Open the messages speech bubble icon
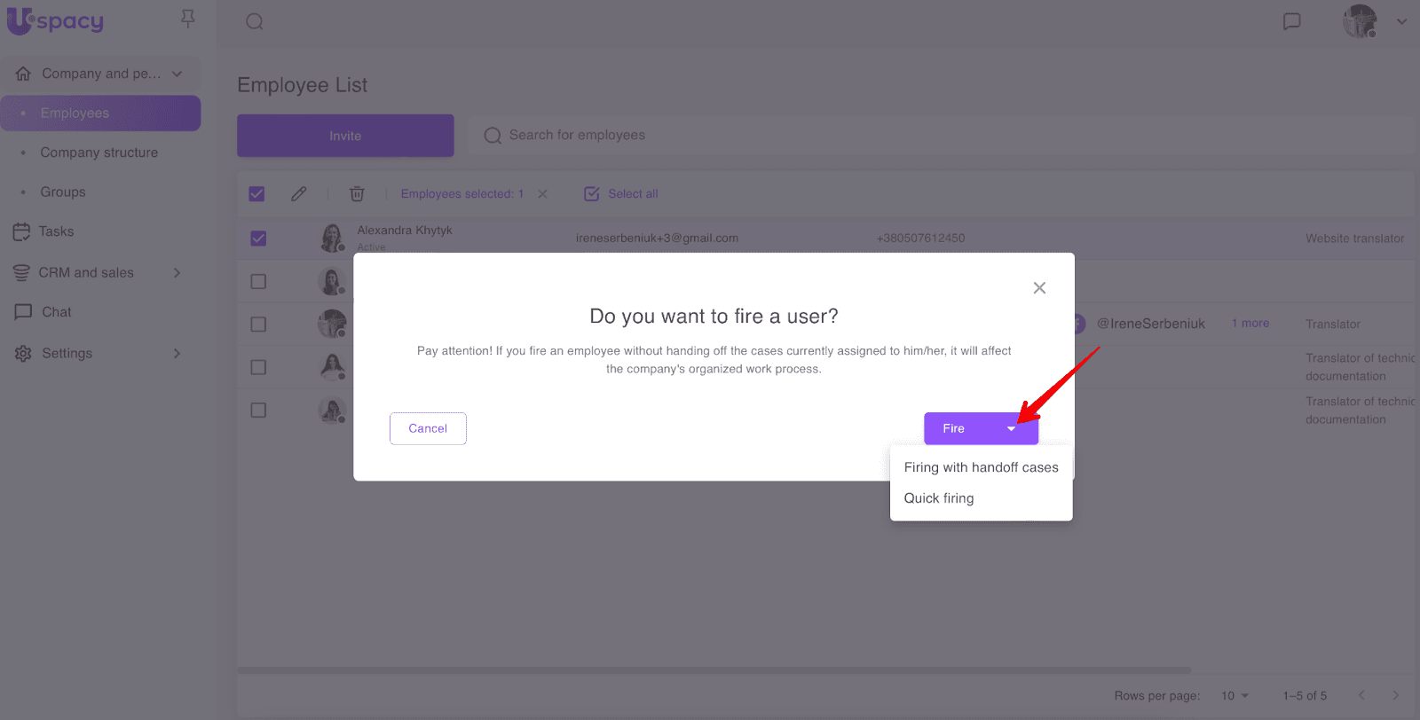Viewport: 1420px width, 720px height. [1292, 21]
